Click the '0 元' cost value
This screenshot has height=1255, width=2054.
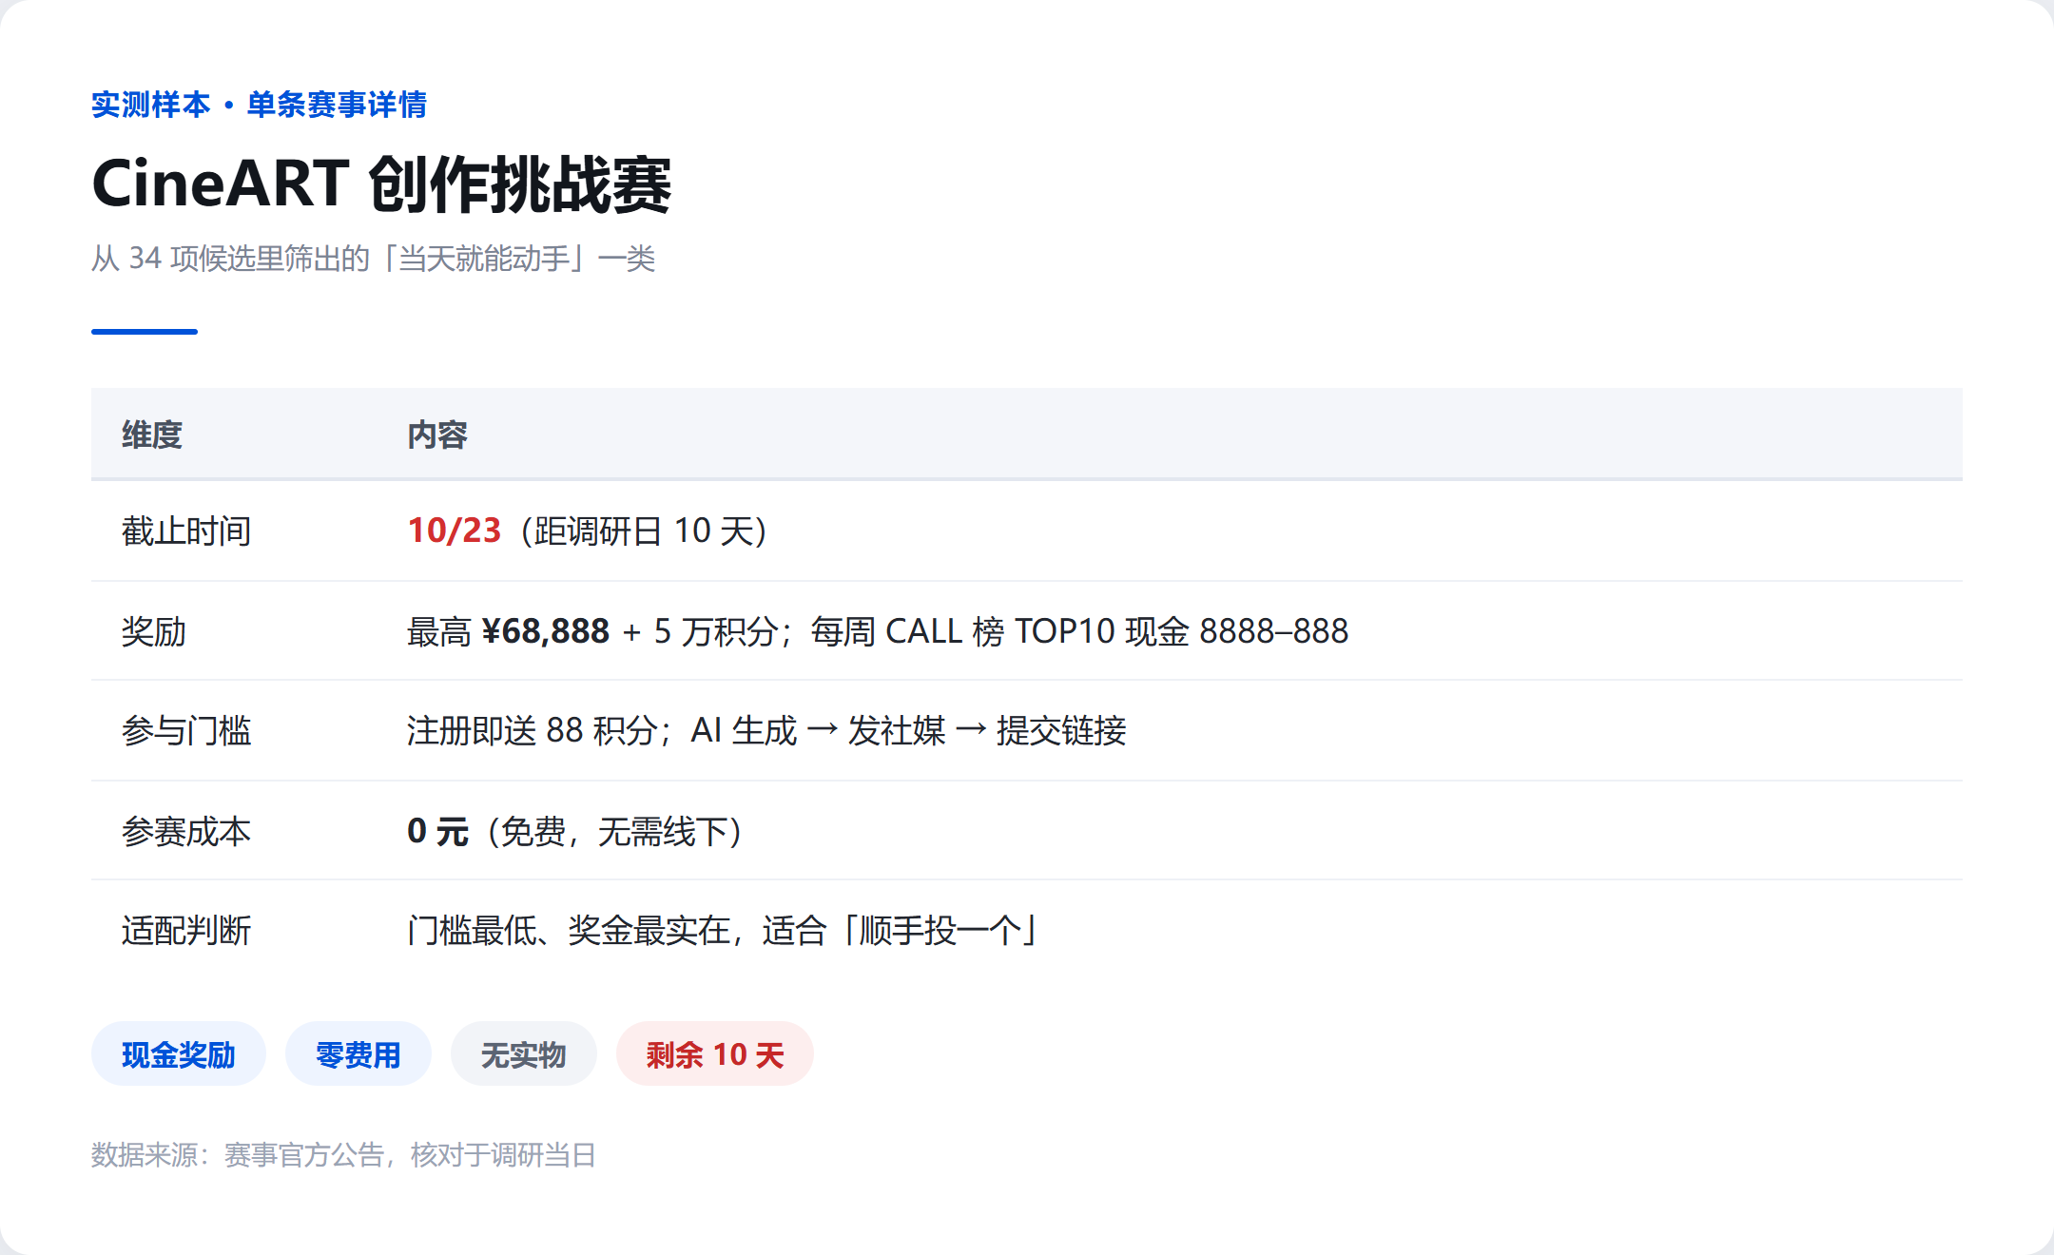tap(437, 832)
